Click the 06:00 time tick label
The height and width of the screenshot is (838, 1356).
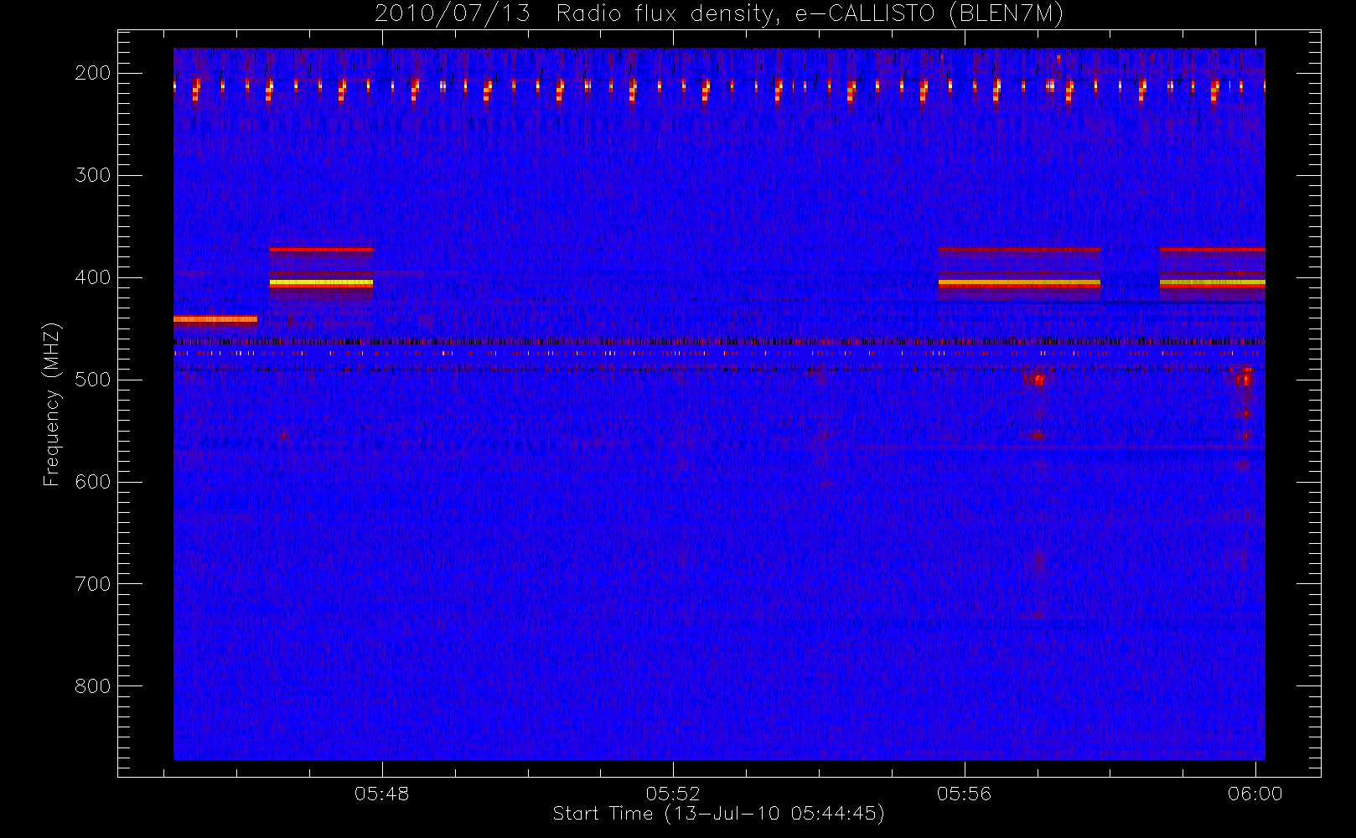1255,794
